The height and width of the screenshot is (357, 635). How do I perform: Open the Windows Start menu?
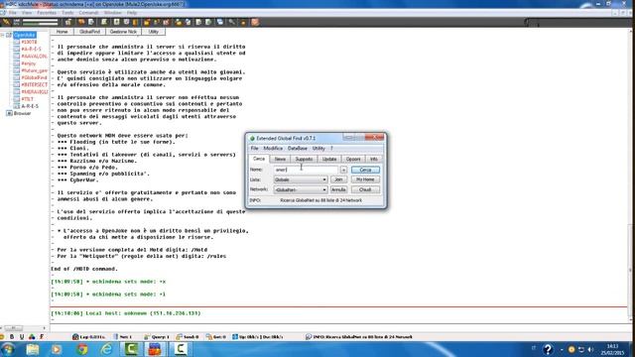point(8,349)
